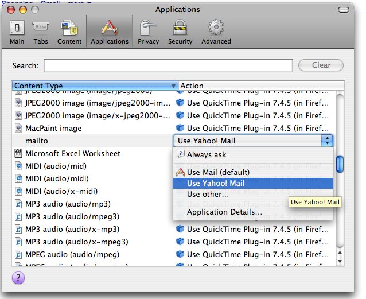Image resolution: width=366 pixels, height=299 pixels.
Task: Select the MP3 audio (audio/mp3) text
Action: (68, 204)
